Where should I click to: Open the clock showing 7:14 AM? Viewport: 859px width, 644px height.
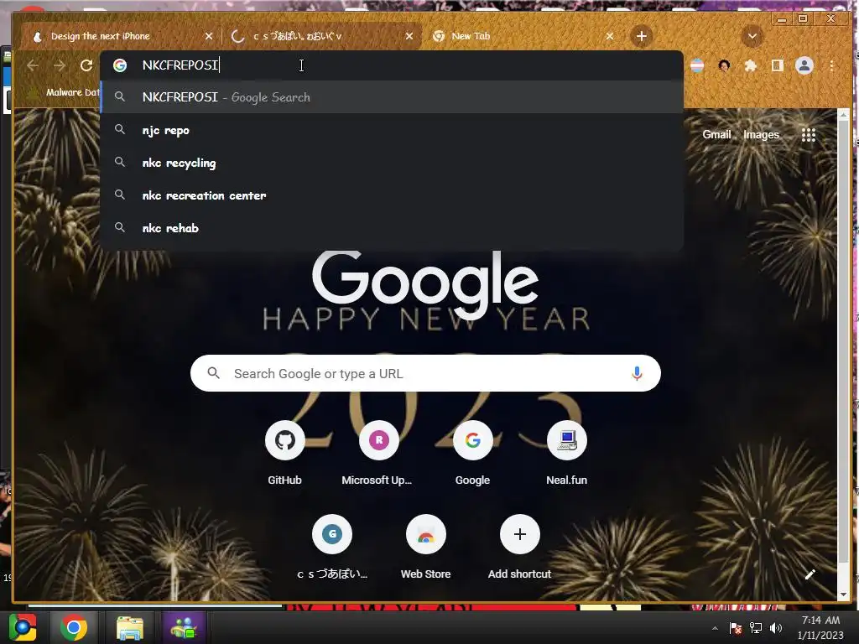click(820, 627)
